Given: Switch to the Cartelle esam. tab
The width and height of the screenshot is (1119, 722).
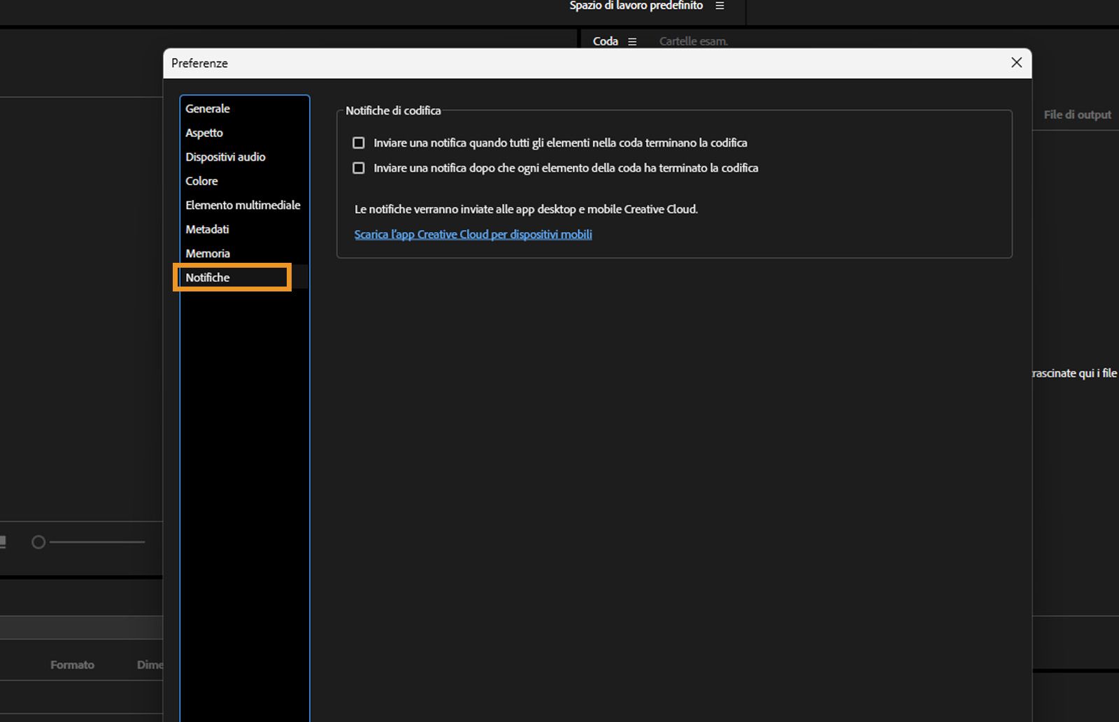Looking at the screenshot, I should pyautogui.click(x=694, y=41).
